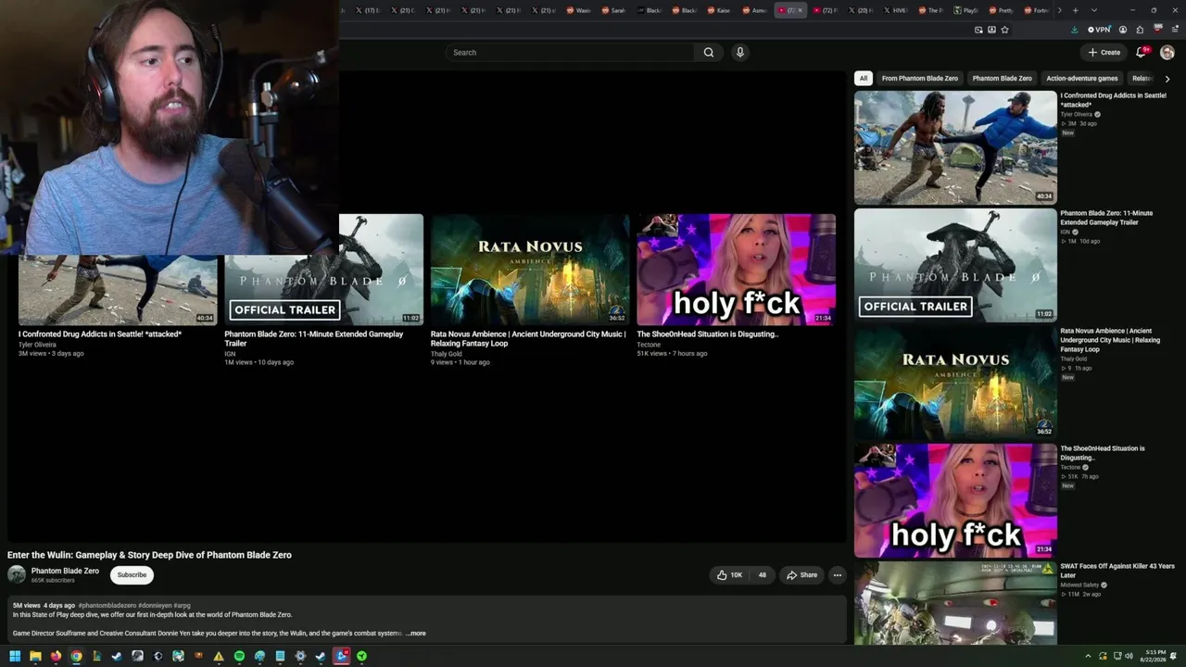Dislike the video with thumbs down

(762, 575)
